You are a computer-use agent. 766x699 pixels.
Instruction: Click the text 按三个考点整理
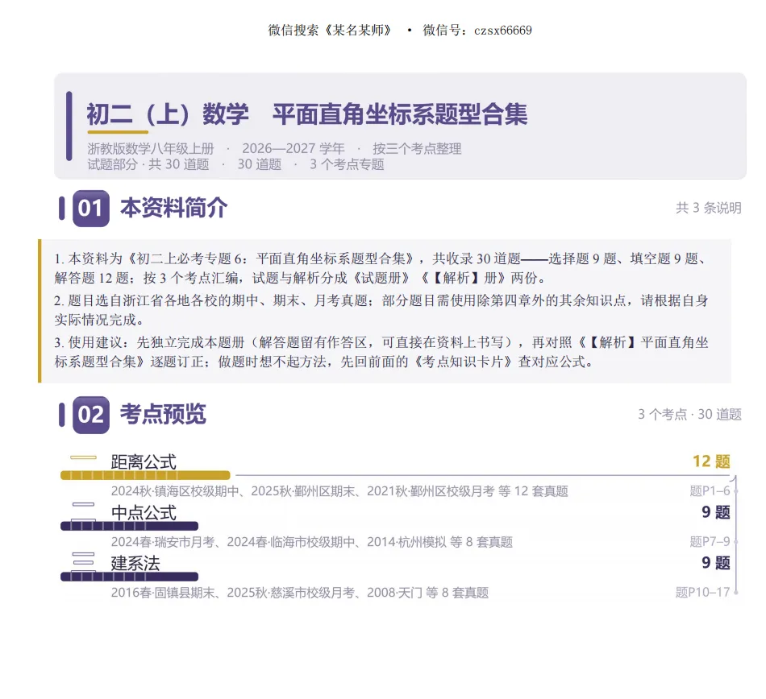coord(417,148)
